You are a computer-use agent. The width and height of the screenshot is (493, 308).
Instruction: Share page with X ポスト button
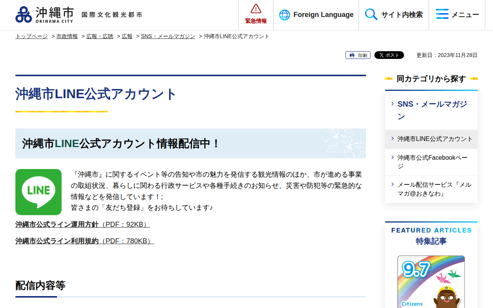389,55
